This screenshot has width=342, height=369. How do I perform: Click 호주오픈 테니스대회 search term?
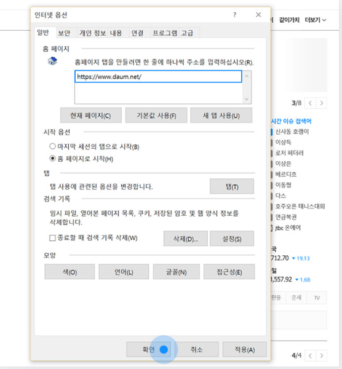pos(300,207)
